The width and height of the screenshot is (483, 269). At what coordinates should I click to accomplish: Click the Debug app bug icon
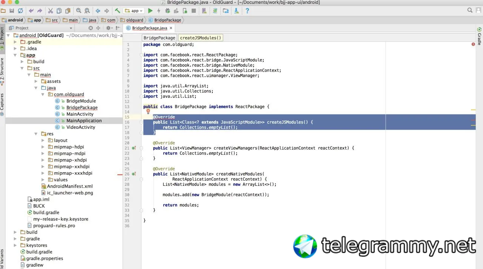coord(168,11)
